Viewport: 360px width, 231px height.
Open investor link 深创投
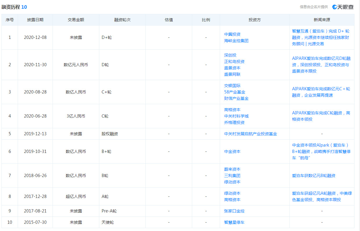click(x=230, y=55)
